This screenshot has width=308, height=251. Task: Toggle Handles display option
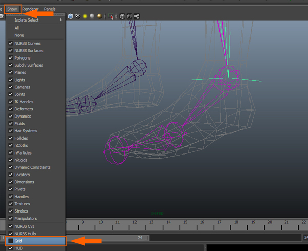35,197
